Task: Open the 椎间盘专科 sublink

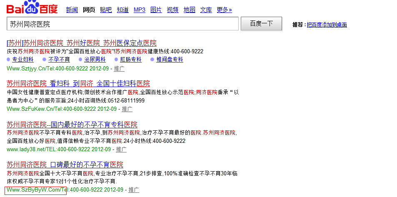Action: pos(170,60)
